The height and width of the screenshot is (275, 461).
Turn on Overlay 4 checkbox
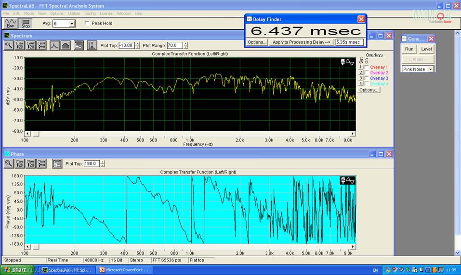tap(367, 83)
